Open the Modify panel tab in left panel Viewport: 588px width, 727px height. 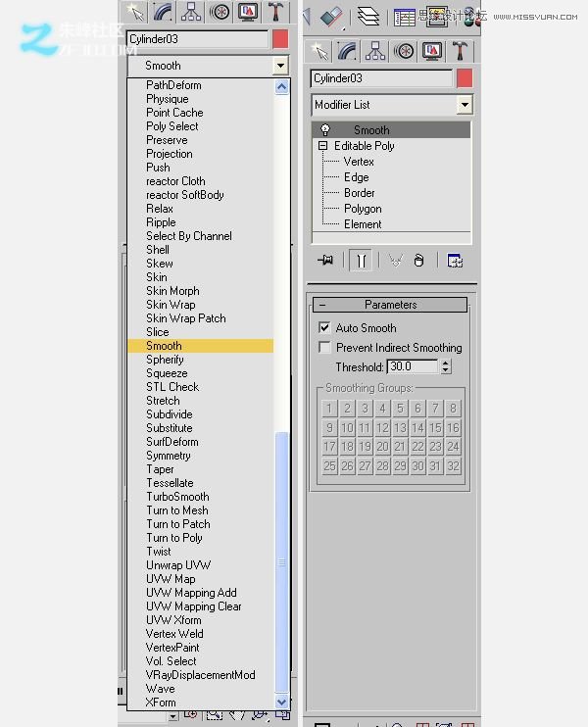tap(163, 12)
